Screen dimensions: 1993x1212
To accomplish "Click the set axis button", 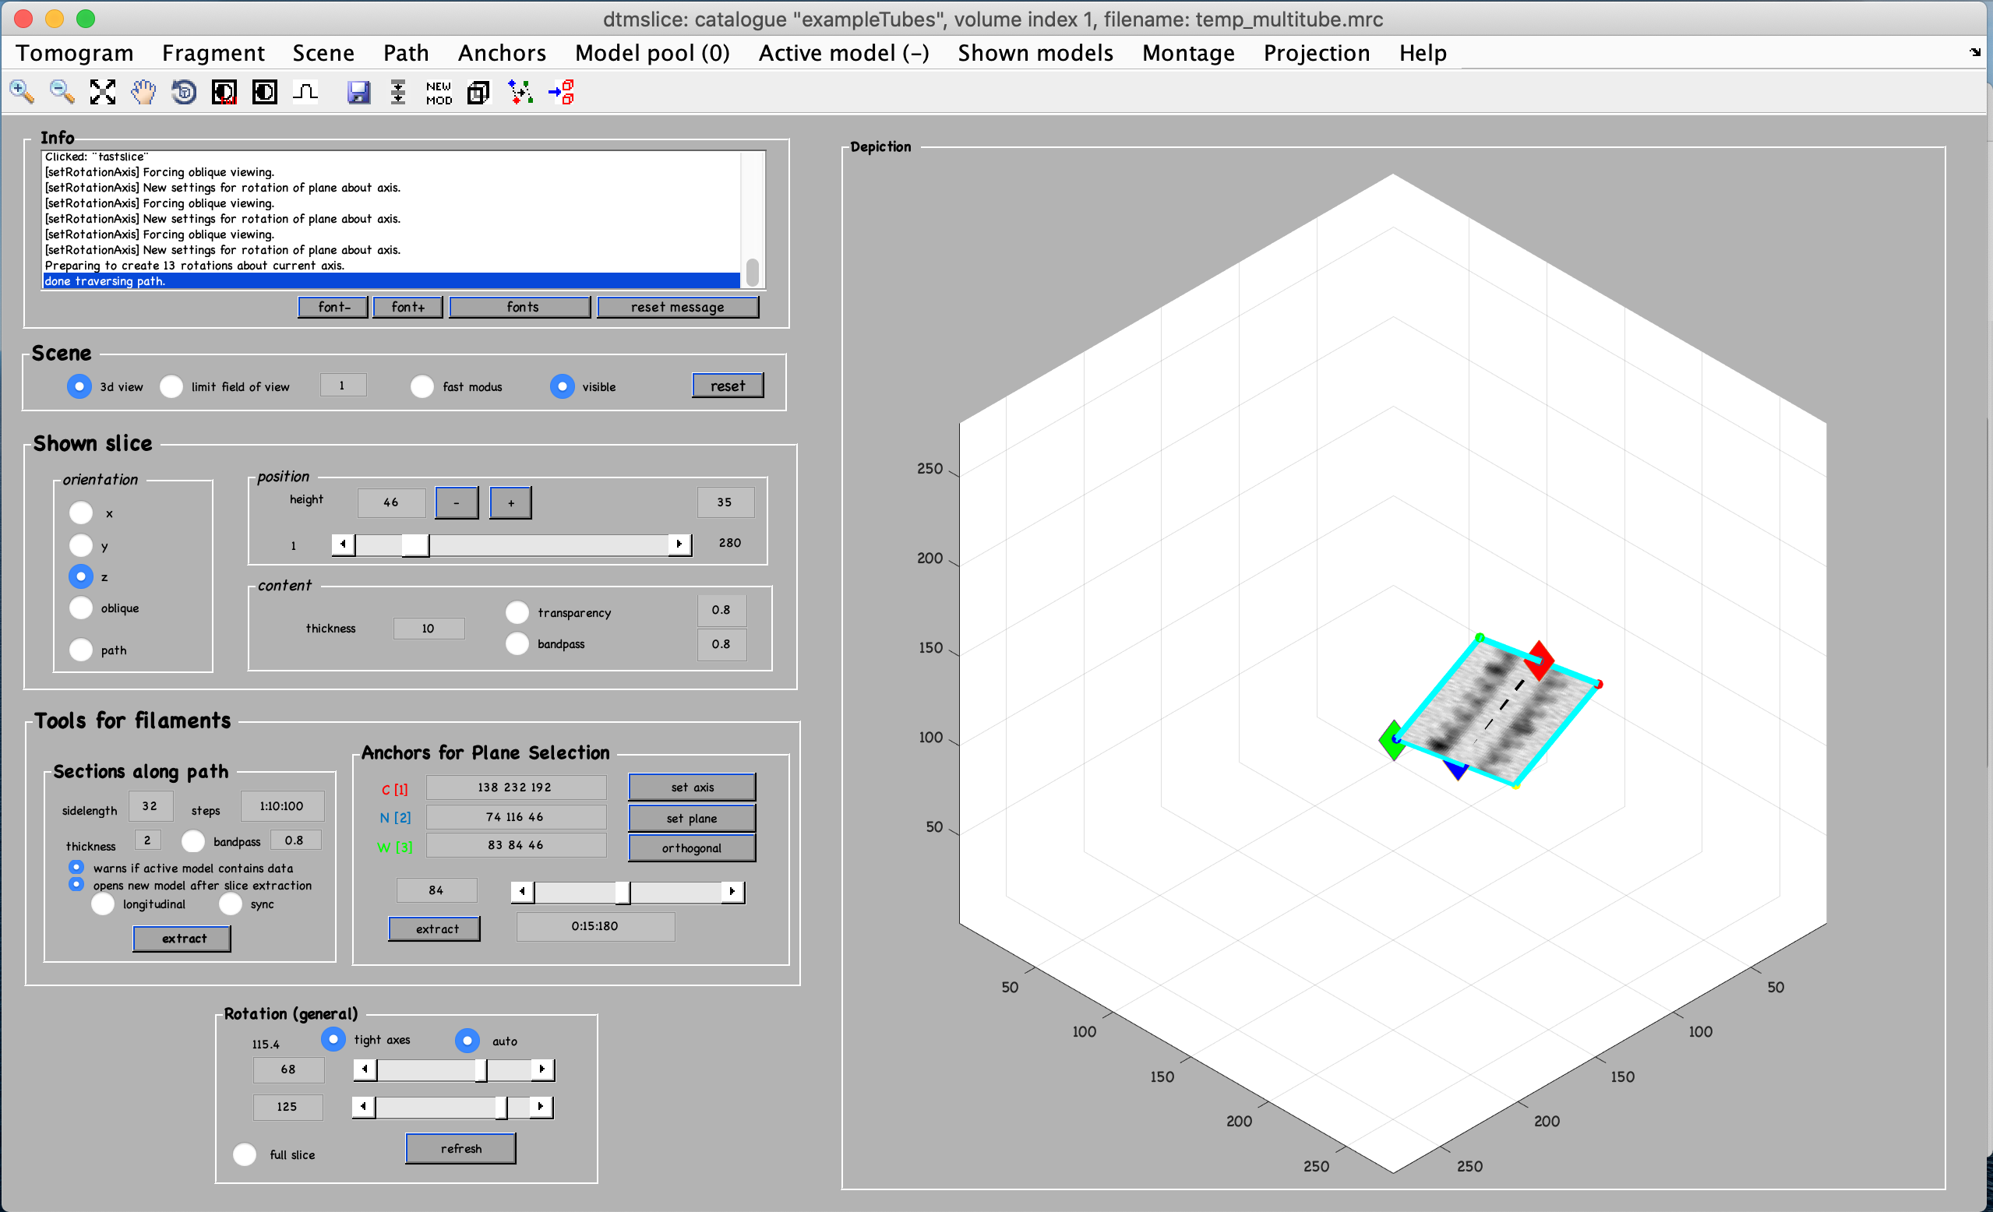I will (693, 787).
